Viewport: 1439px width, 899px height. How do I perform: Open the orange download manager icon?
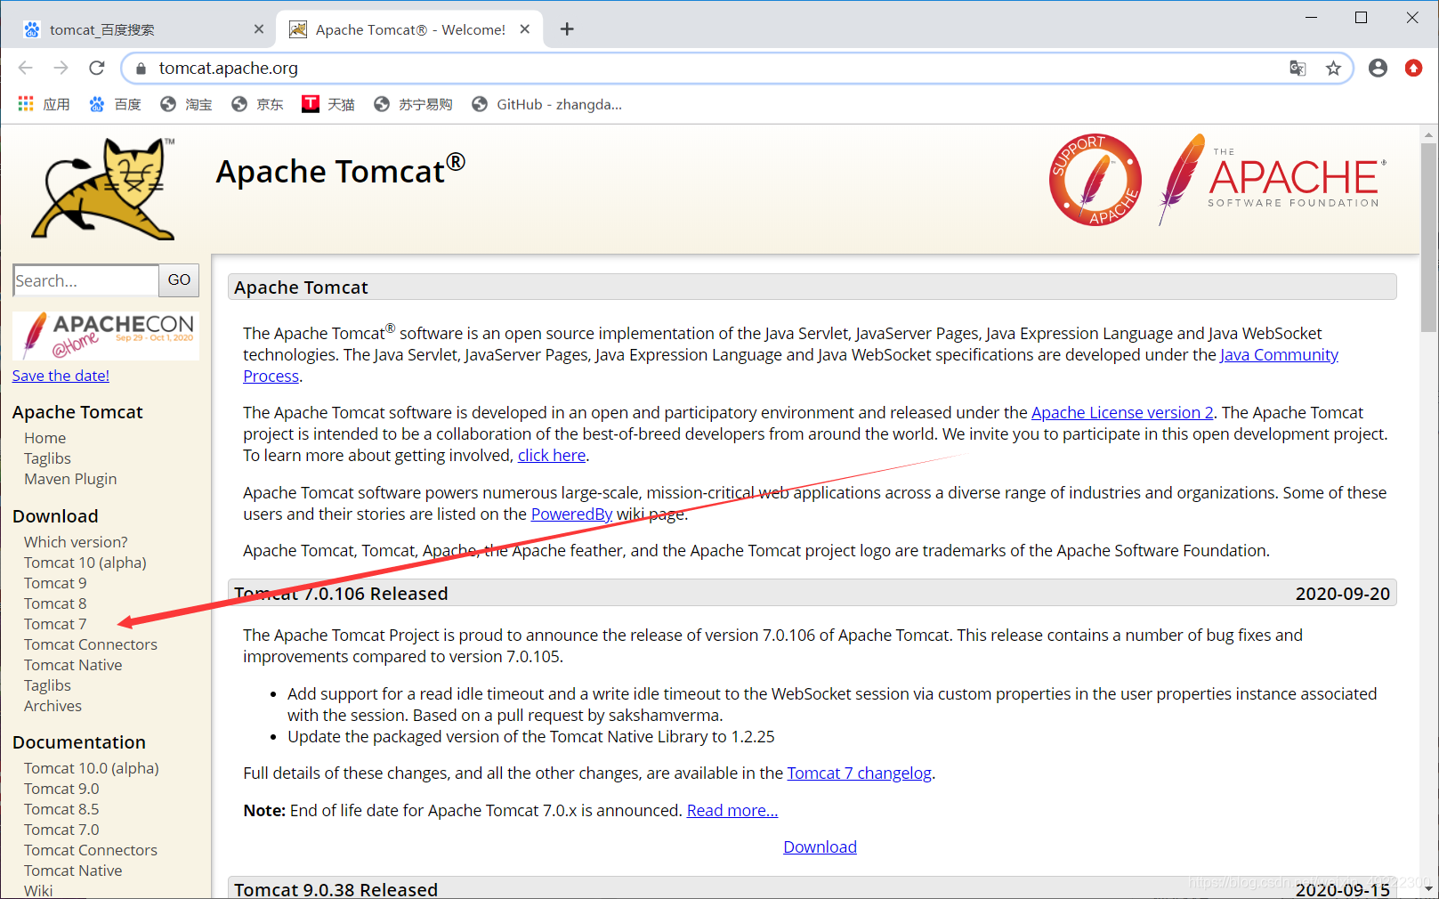tap(1413, 68)
